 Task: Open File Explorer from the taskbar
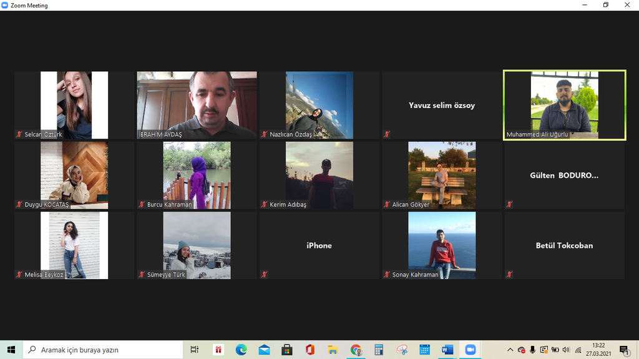(x=333, y=350)
